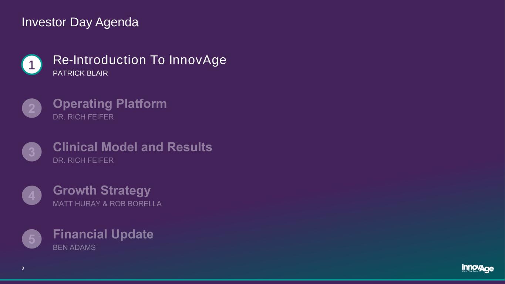505x284 pixels.
Task: Click DR. RICH FEIFER under Operating Platform
Action: coord(83,117)
